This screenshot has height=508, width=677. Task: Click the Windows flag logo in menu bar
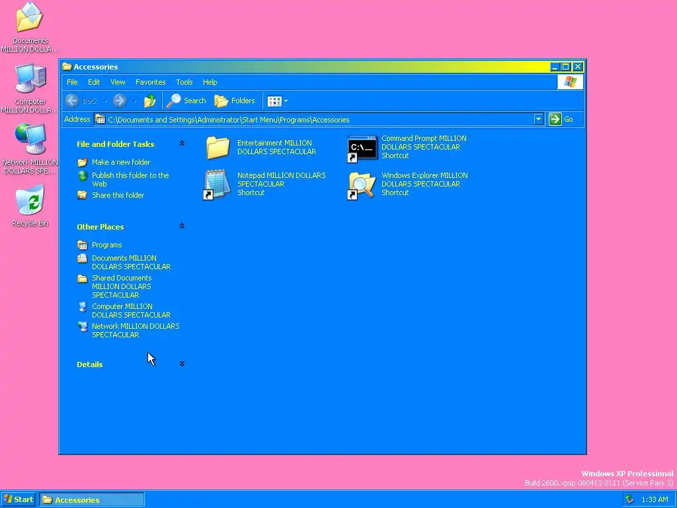[570, 82]
